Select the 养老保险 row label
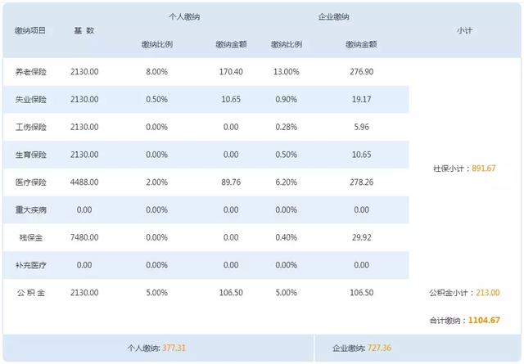This screenshot has width=524, height=364. tap(30, 72)
